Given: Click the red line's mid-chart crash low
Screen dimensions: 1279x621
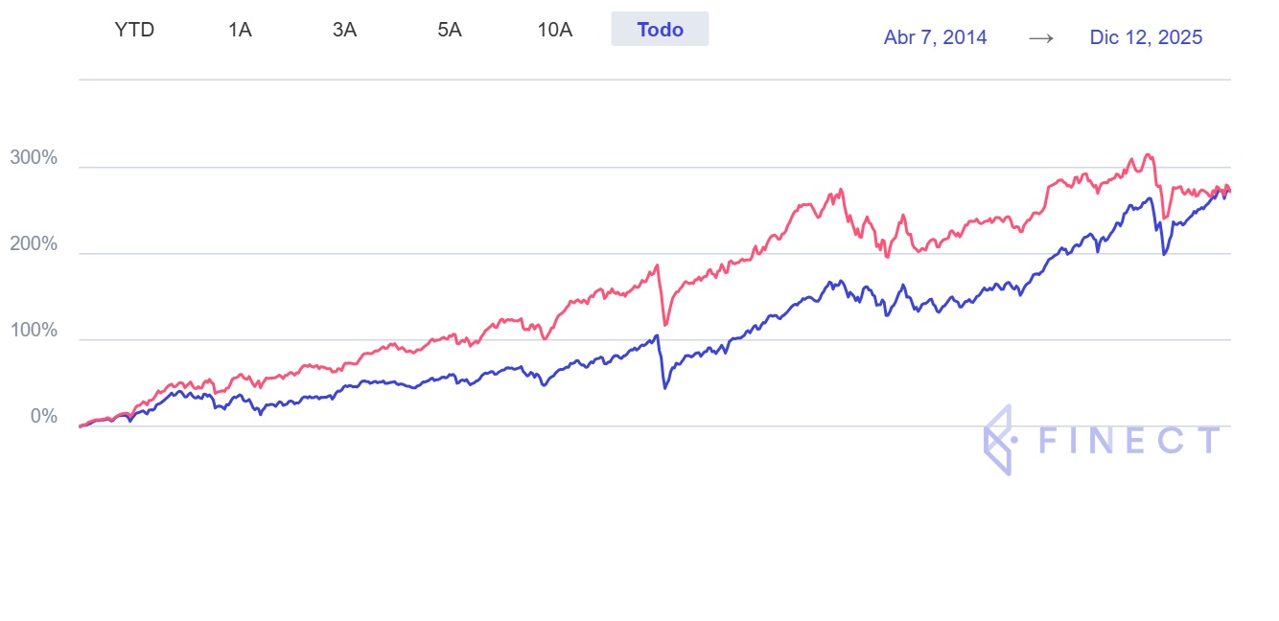Looking at the screenshot, I should point(664,325).
